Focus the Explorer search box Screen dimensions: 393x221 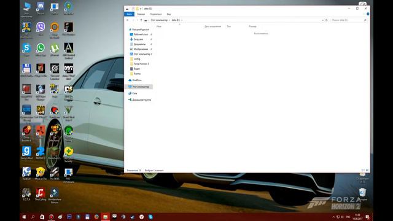pos(349,20)
